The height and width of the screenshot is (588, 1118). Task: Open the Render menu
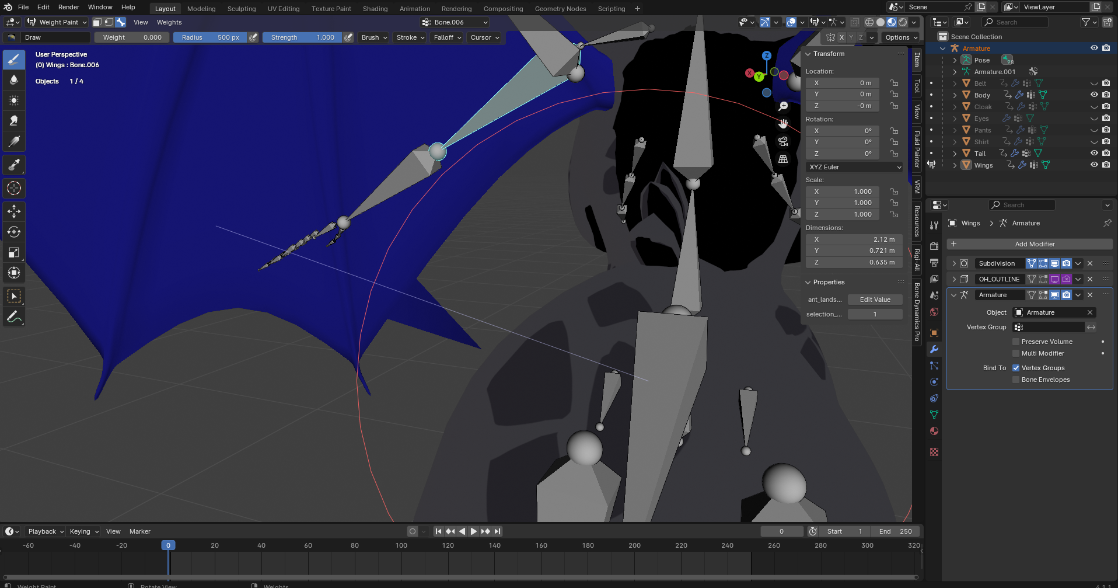click(68, 7)
